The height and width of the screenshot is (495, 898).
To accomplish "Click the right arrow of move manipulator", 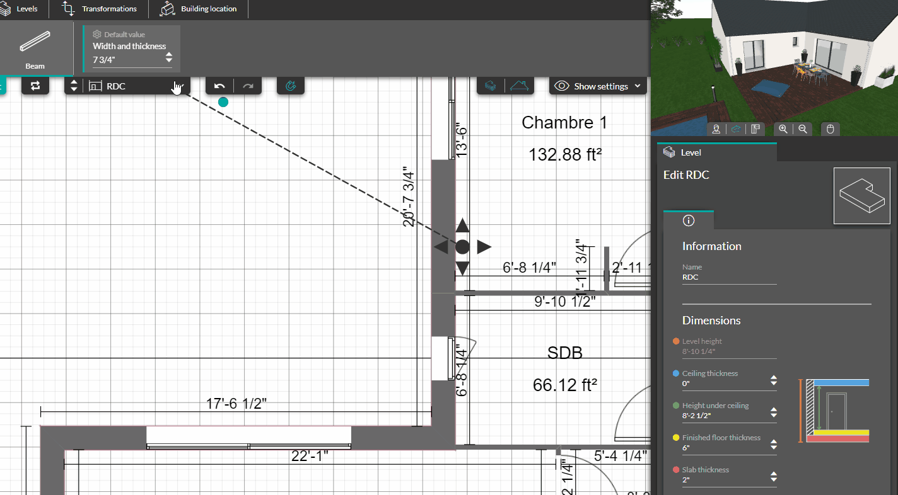I will coord(484,247).
